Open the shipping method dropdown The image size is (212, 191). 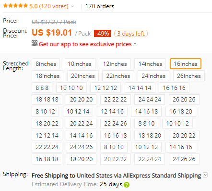pyautogui.click(x=205, y=175)
